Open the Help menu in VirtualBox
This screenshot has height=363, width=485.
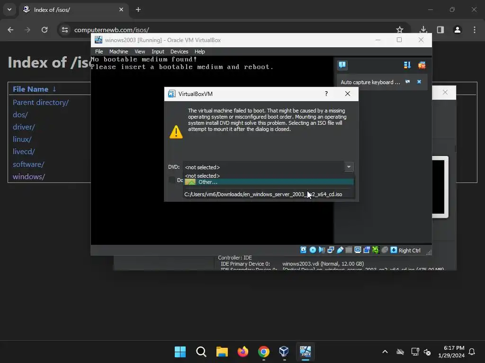pos(199,52)
